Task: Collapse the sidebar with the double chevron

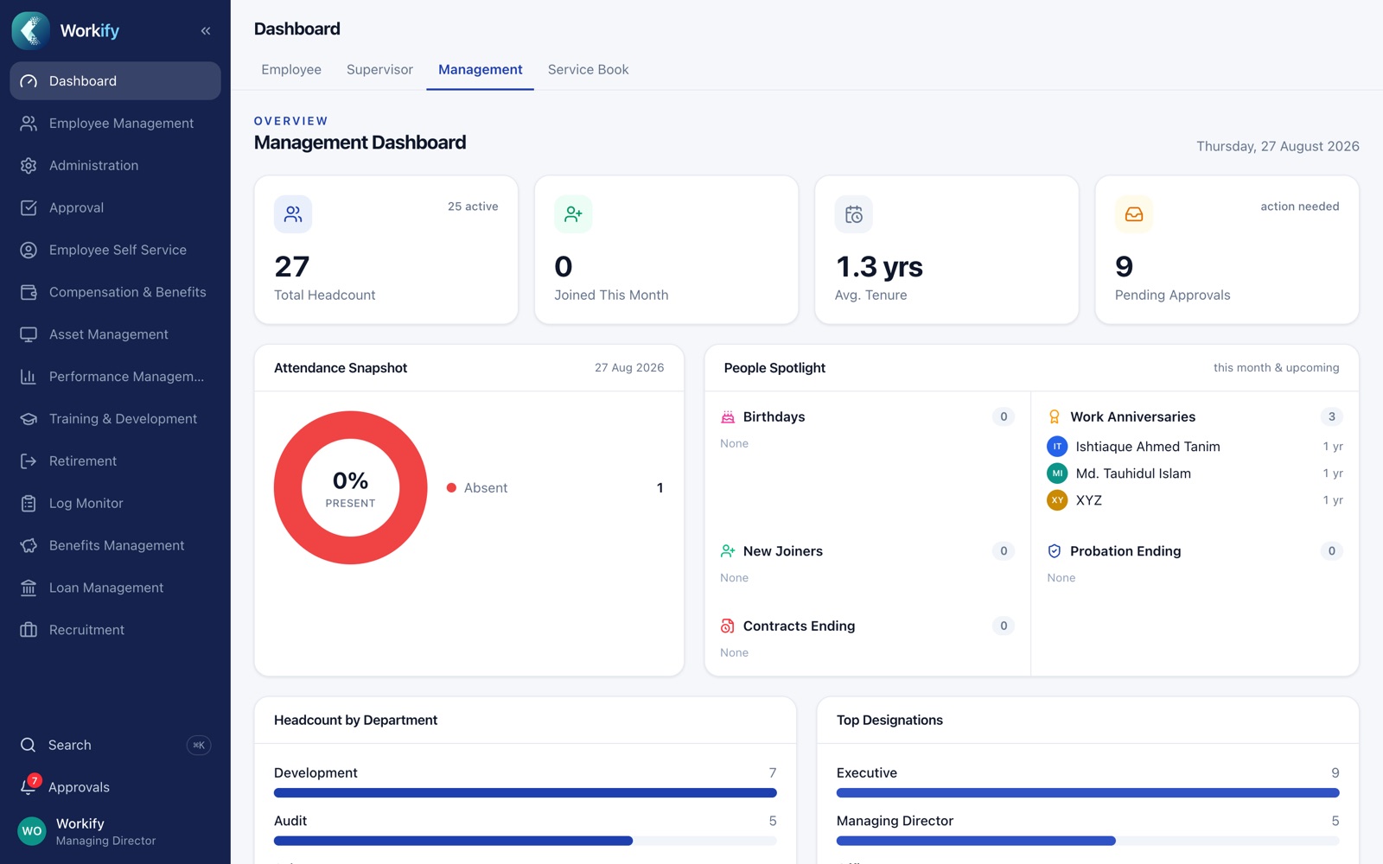Action: pos(206,31)
